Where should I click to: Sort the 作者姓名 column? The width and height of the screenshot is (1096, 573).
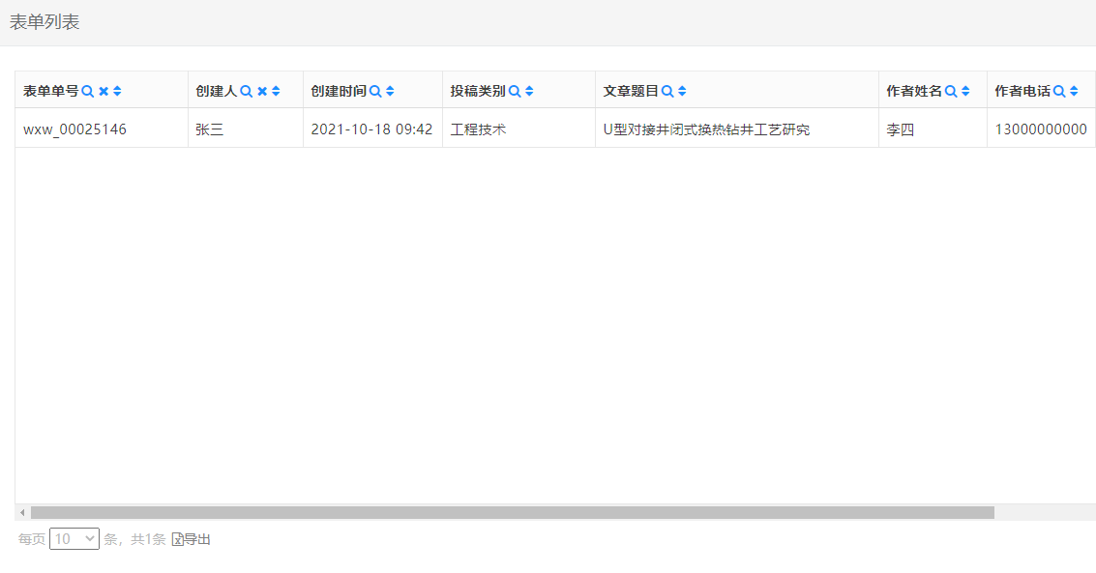(965, 91)
